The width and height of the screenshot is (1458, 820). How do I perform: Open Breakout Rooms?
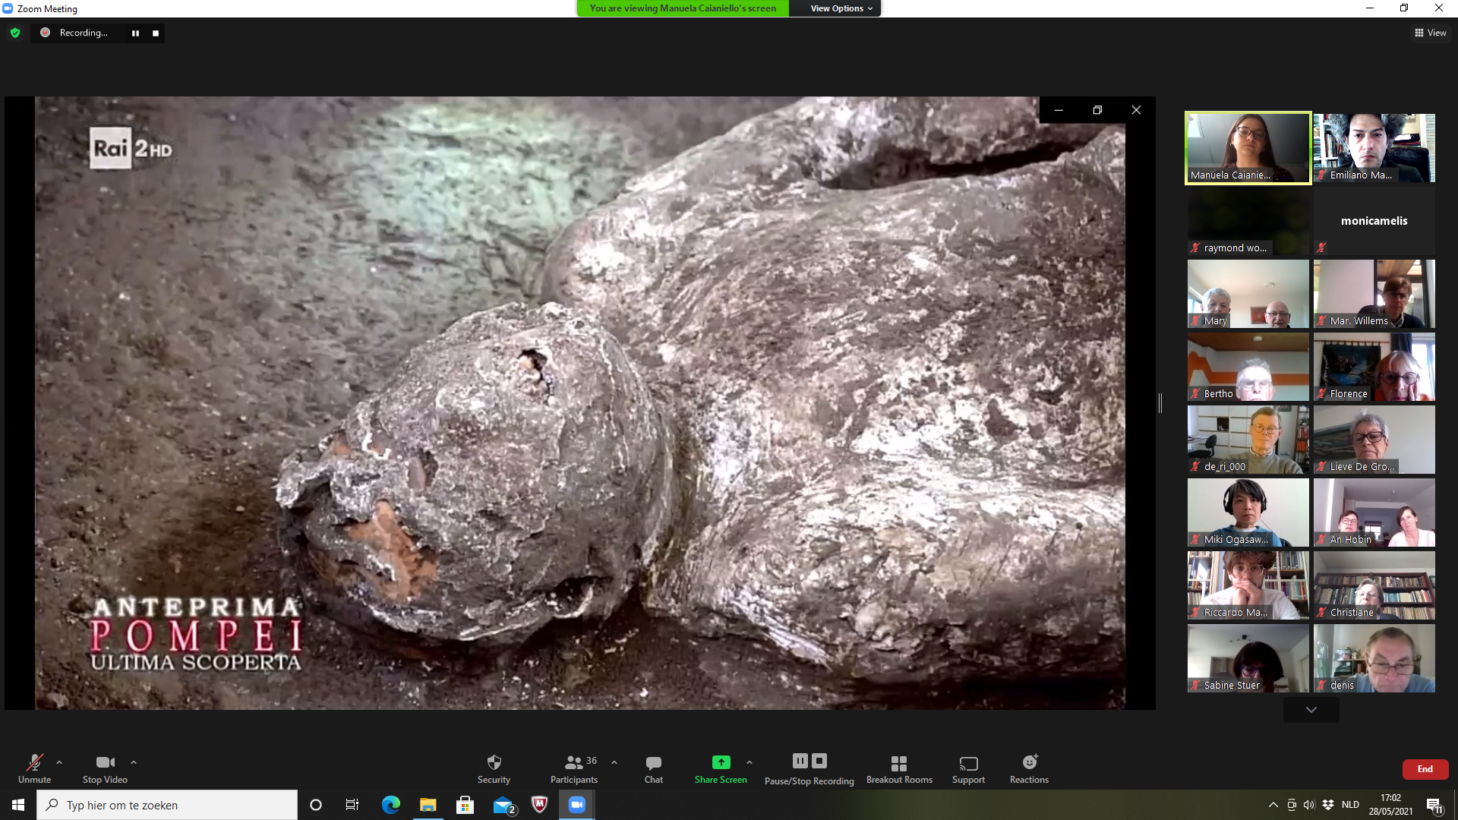point(899,762)
